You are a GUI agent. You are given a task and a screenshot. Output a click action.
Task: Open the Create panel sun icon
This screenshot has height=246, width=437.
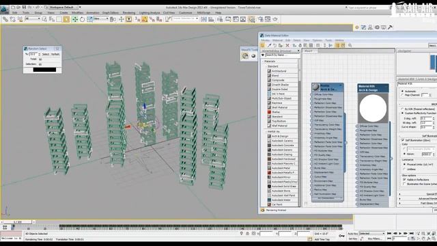point(356,27)
